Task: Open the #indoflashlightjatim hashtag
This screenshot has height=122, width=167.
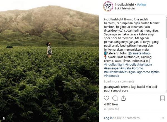Action: click(139, 64)
